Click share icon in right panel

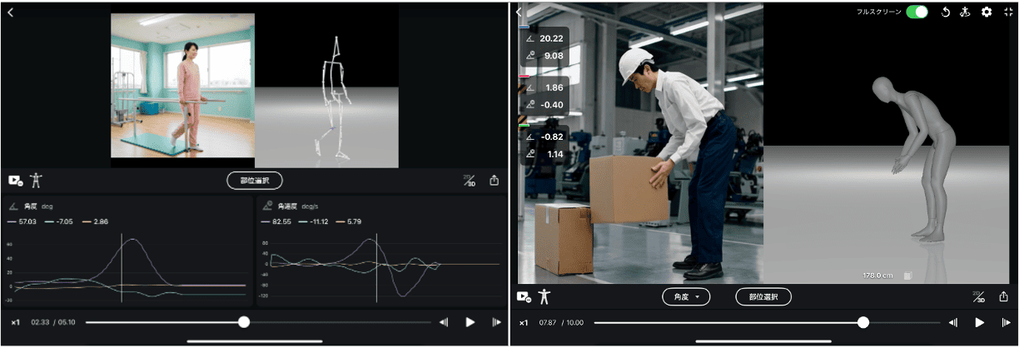pos(1004,296)
